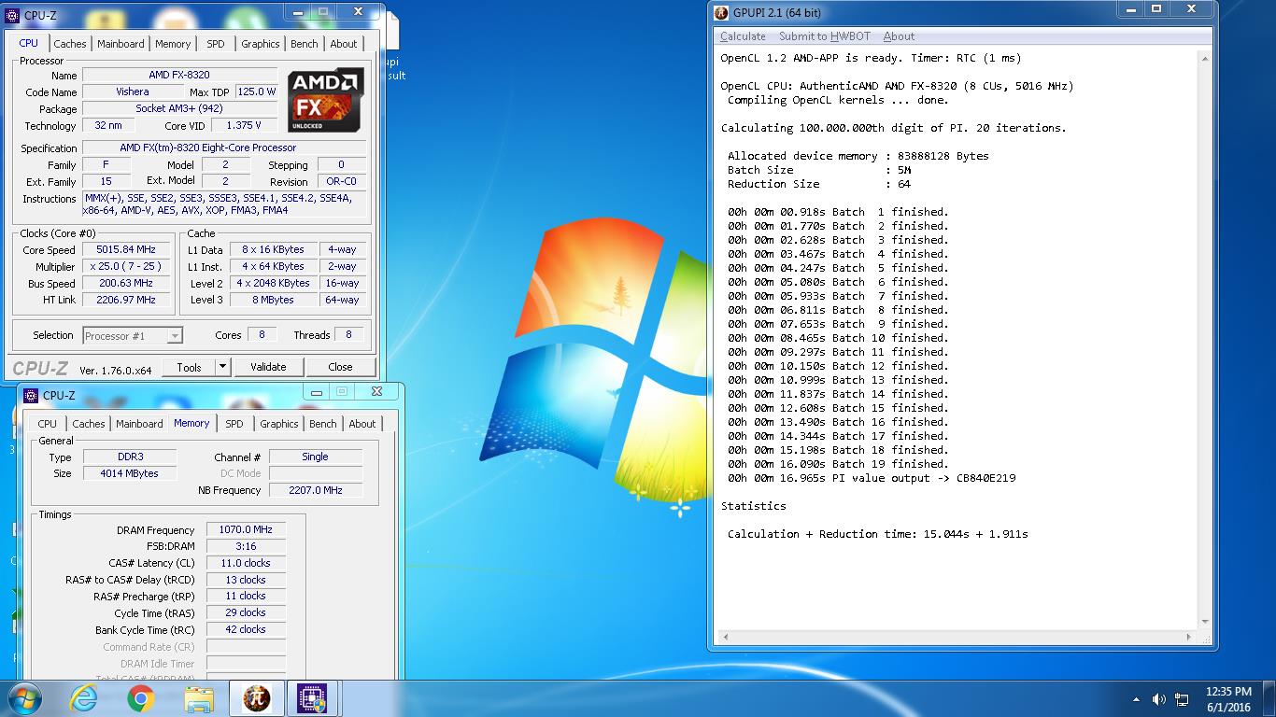1276x717 pixels.
Task: Select SPD tab in lower CPU-Z window
Action: tap(234, 424)
